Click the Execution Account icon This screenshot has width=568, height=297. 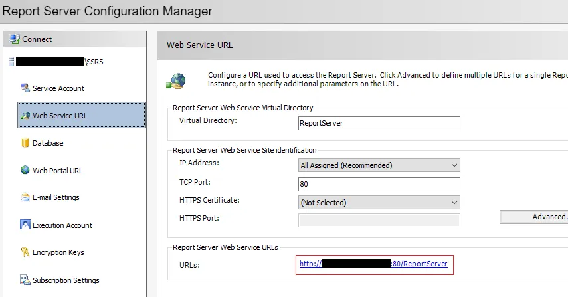pos(26,225)
